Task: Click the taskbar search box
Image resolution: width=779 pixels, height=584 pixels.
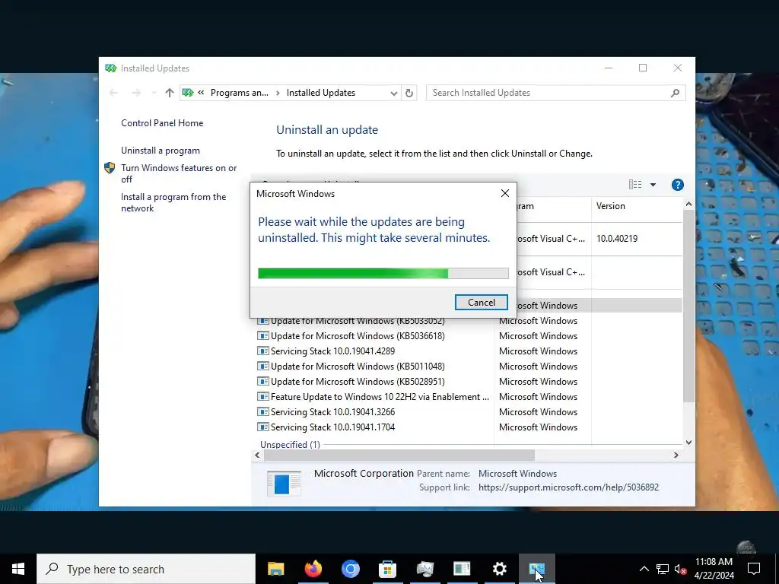Action: pyautogui.click(x=146, y=569)
